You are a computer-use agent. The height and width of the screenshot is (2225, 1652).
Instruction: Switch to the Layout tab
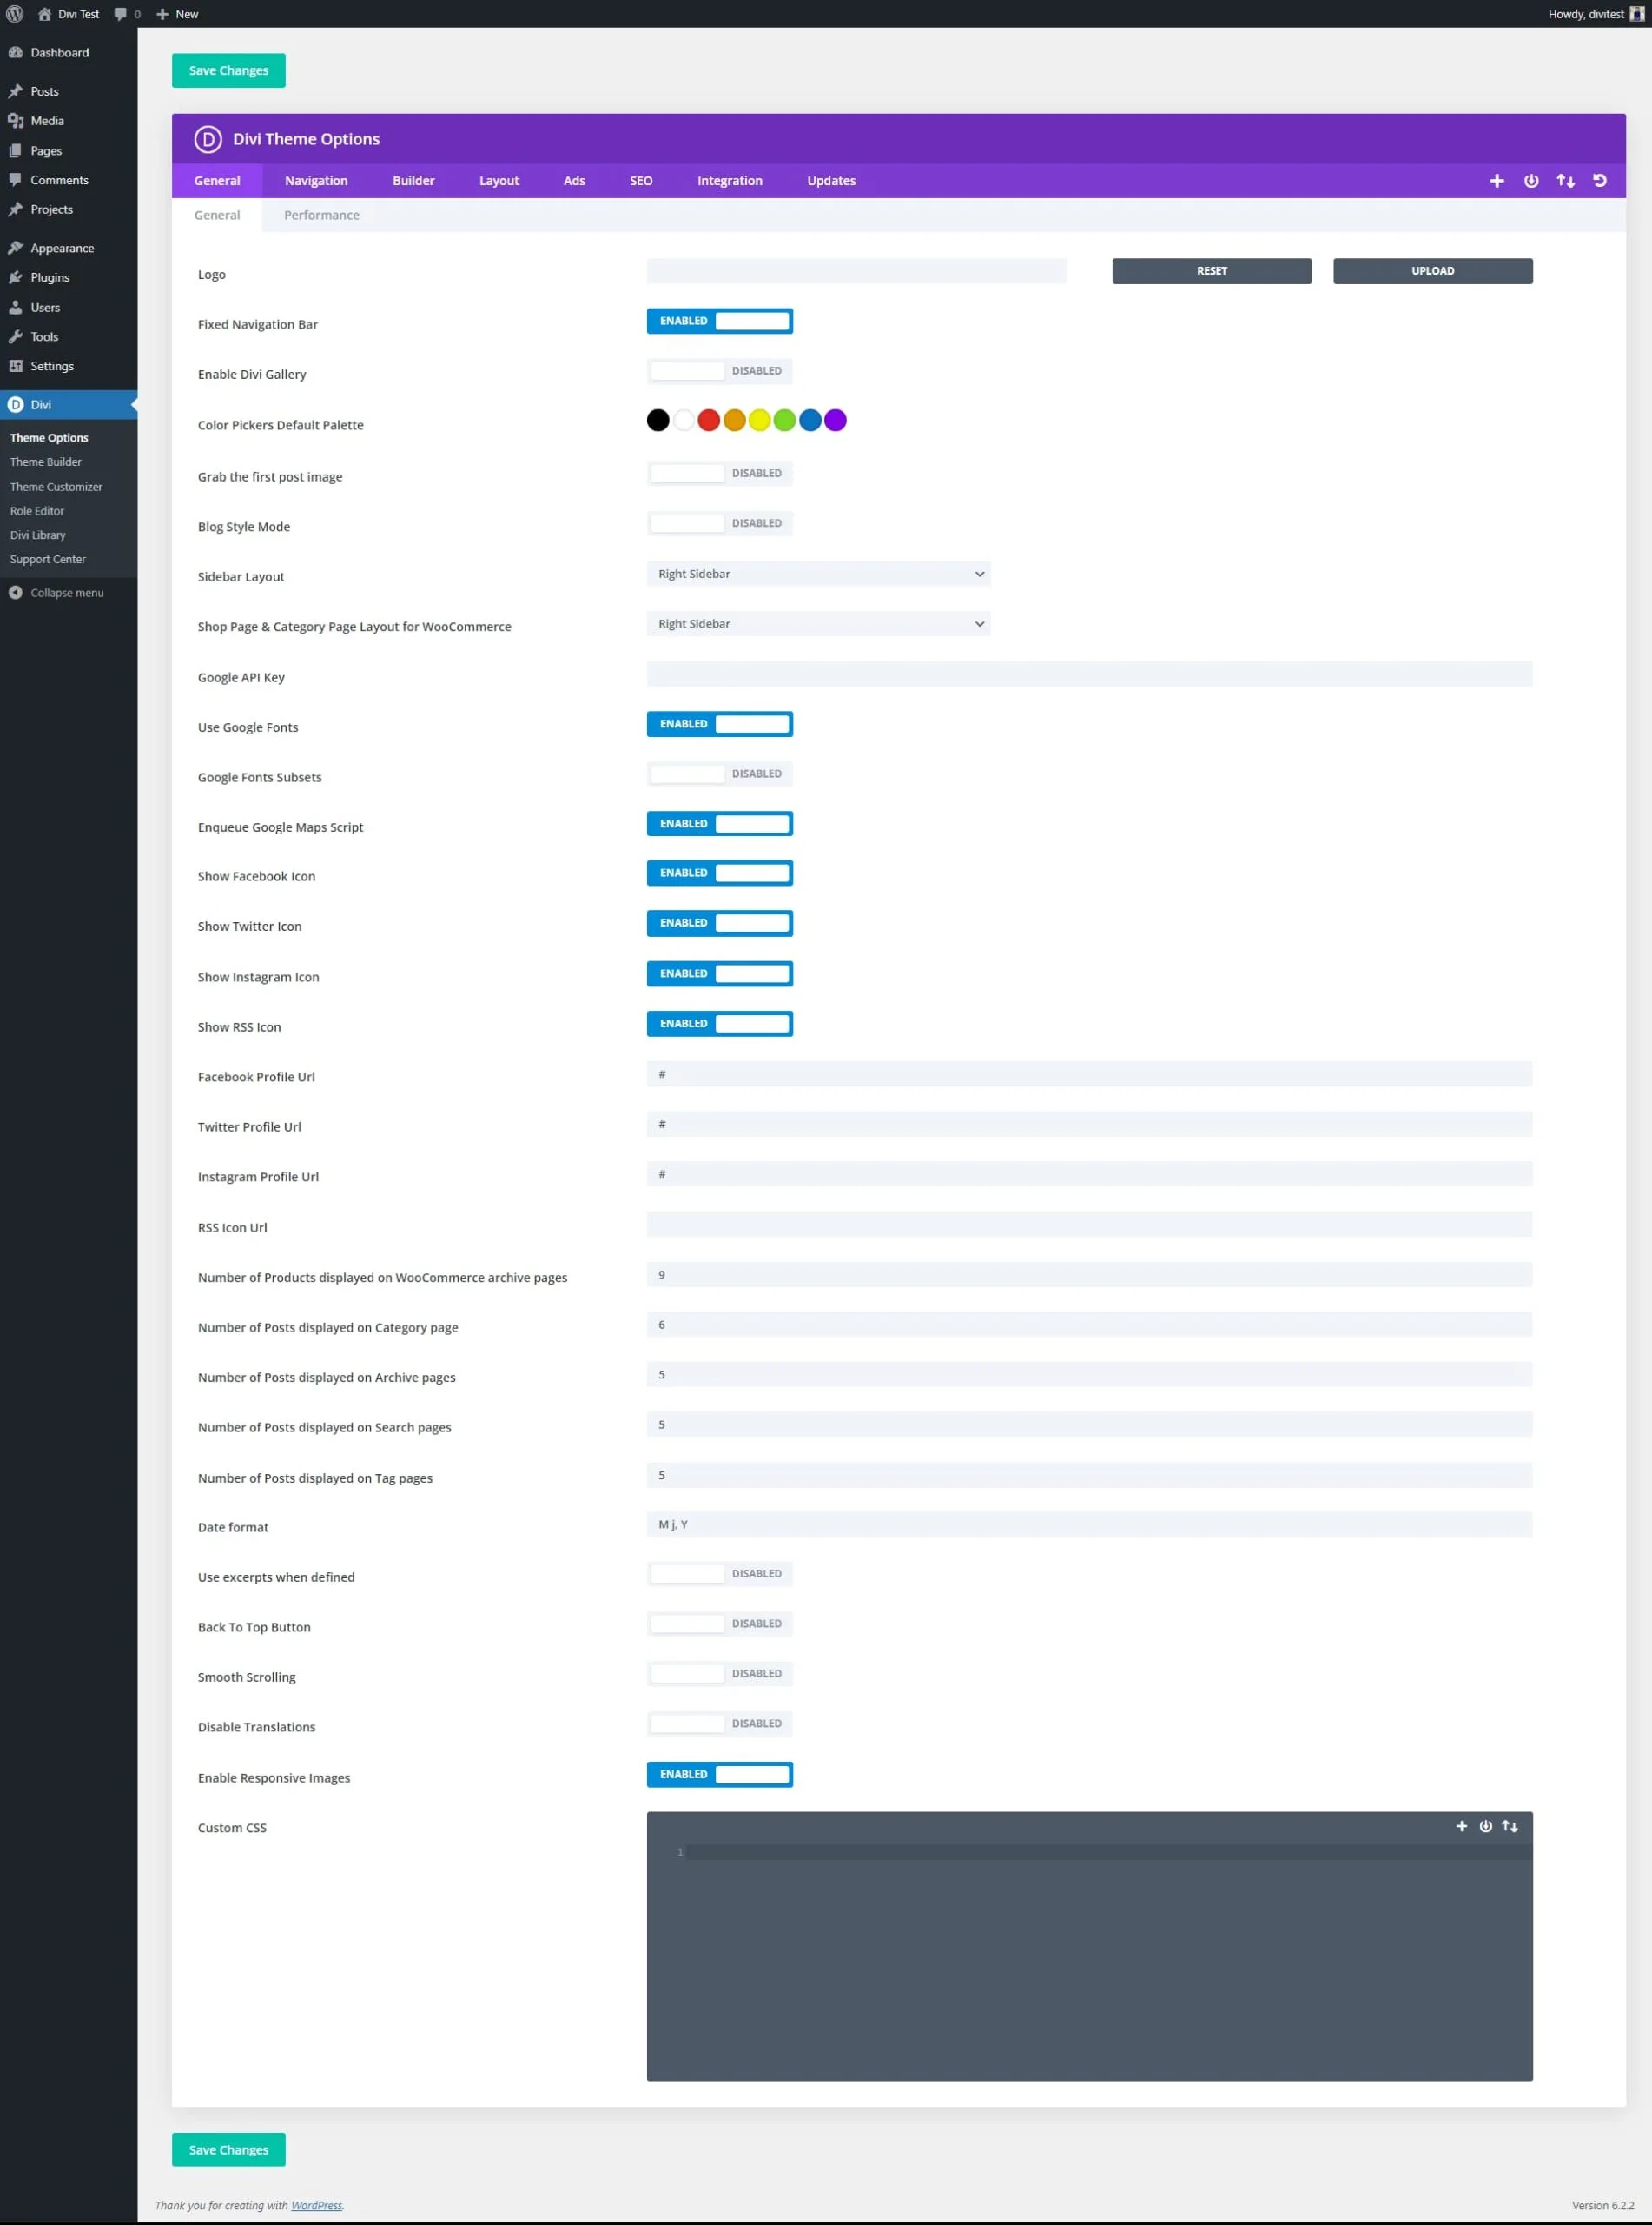tap(499, 181)
